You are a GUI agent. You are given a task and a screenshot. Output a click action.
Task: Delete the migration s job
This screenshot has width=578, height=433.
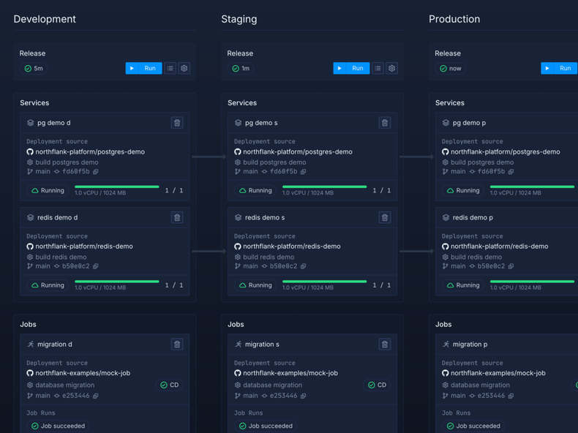pyautogui.click(x=385, y=344)
